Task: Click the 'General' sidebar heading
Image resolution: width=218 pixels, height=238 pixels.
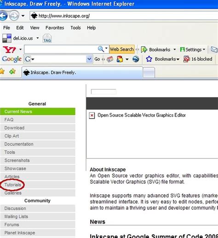Action: click(37, 104)
